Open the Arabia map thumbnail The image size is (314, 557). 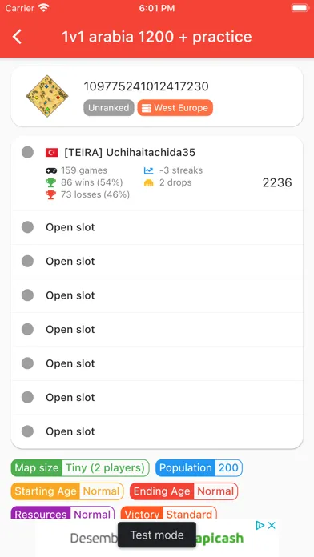click(47, 96)
